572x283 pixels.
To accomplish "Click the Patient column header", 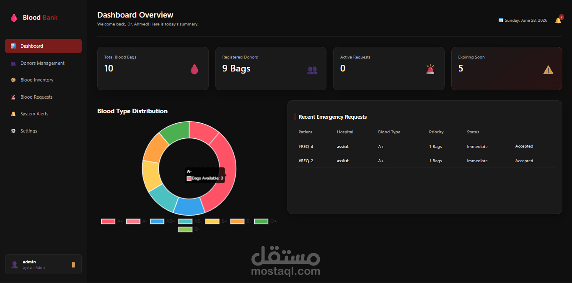I will pos(305,132).
